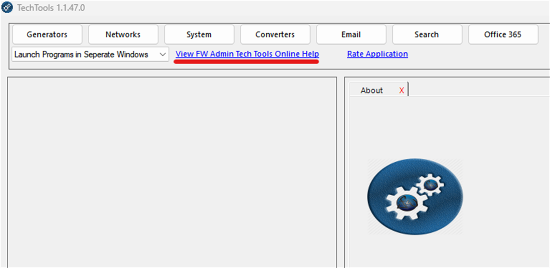Select the System category

(199, 34)
